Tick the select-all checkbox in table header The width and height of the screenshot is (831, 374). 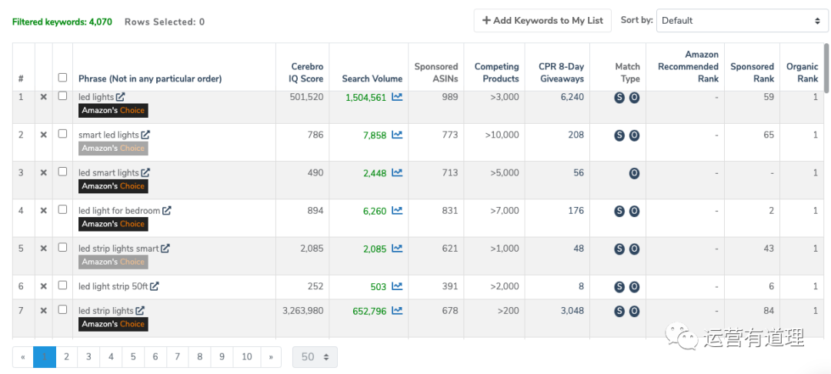pos(63,78)
